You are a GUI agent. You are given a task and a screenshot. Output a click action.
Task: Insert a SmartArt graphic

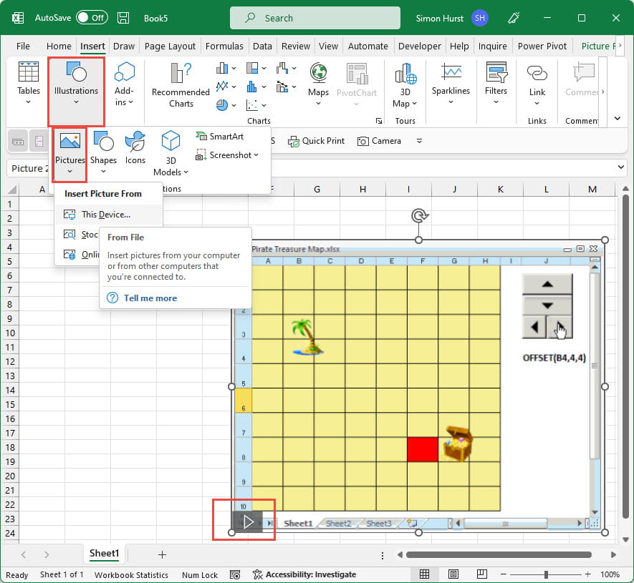219,137
